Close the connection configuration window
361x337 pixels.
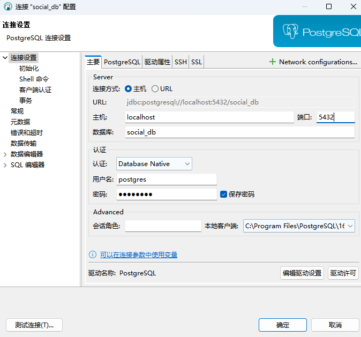[353, 6]
